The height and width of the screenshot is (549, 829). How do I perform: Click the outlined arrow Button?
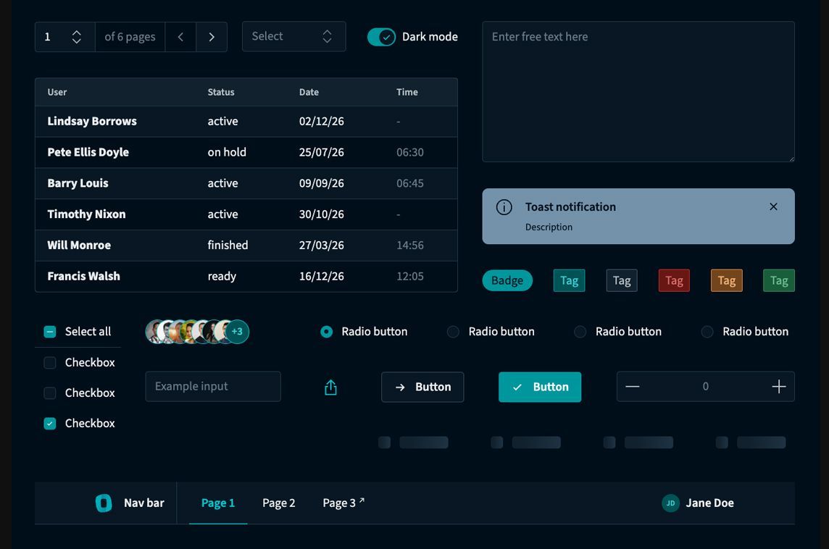pyautogui.click(x=422, y=387)
